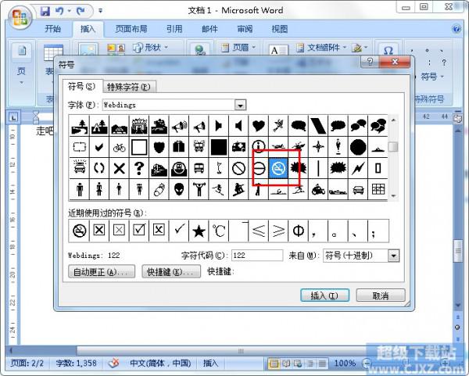Image resolution: width=469 pixels, height=376 pixels.
Task: Switch to the 特殊字符 tab
Action: [129, 87]
